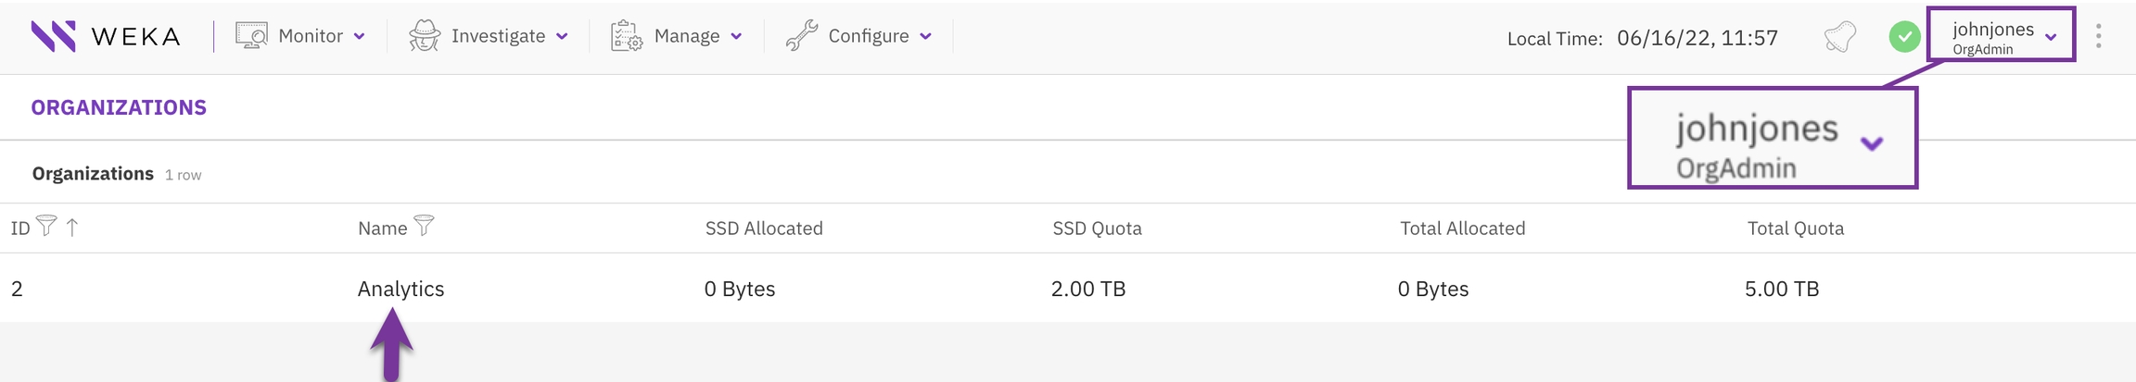Click the Configure wrench icon
2136x382 pixels.
(x=801, y=36)
